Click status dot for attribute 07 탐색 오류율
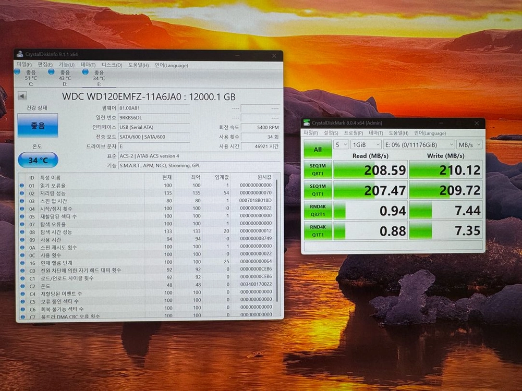Image resolution: width=522 pixels, height=391 pixels. [x=22, y=224]
